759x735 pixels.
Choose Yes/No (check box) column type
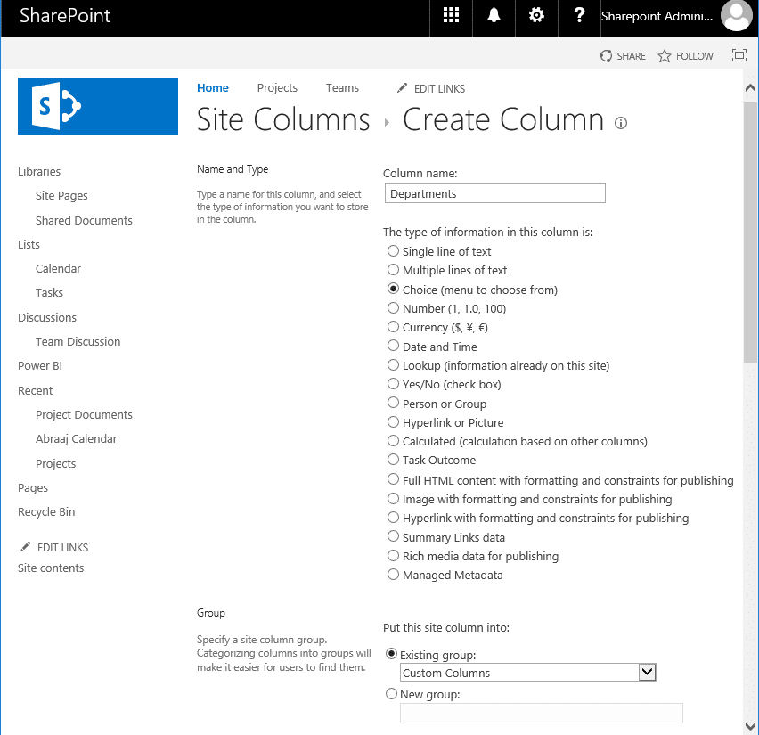tap(393, 383)
